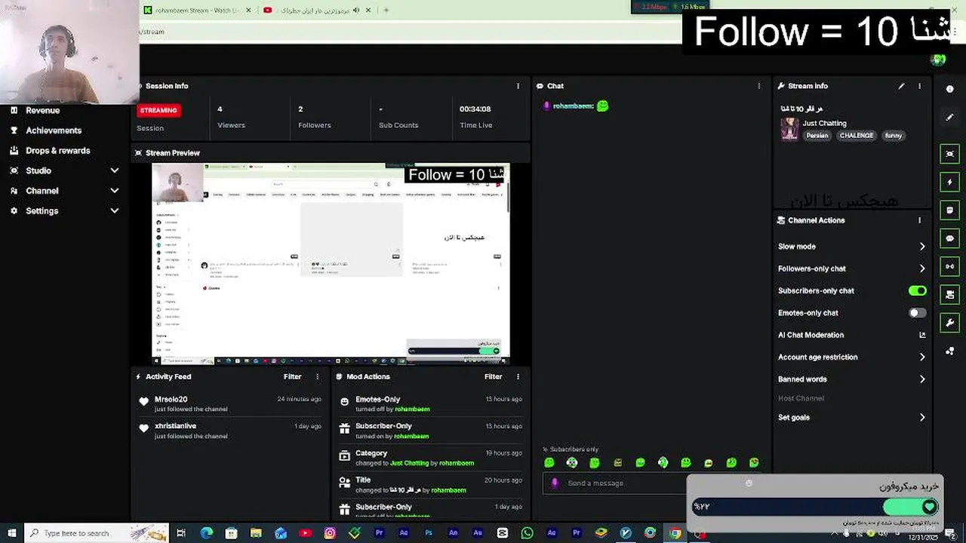The width and height of the screenshot is (966, 543).
Task: Click the Windows Start button
Action: pyautogui.click(x=11, y=533)
